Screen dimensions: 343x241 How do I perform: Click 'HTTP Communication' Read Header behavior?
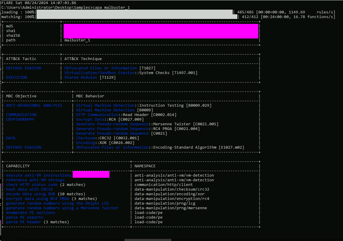126,115
